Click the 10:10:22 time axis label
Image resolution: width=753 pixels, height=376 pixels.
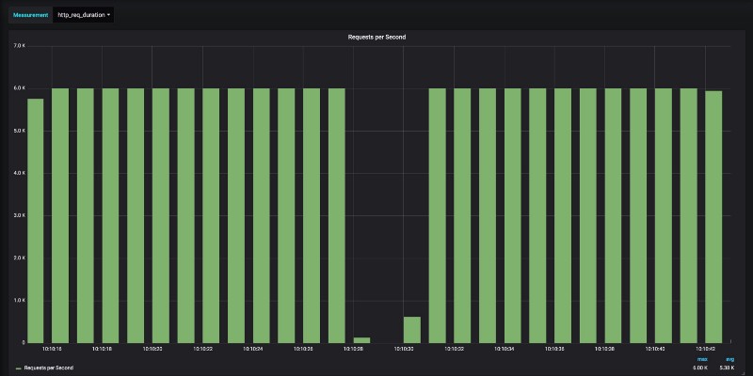click(x=202, y=349)
